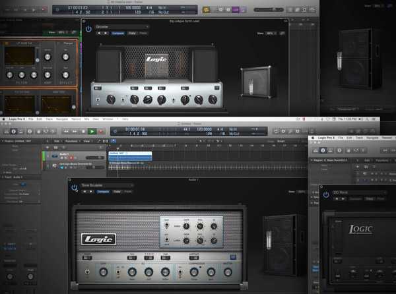
Task: Toggle the yellow Cycle button in top window
Action: pos(207,10)
